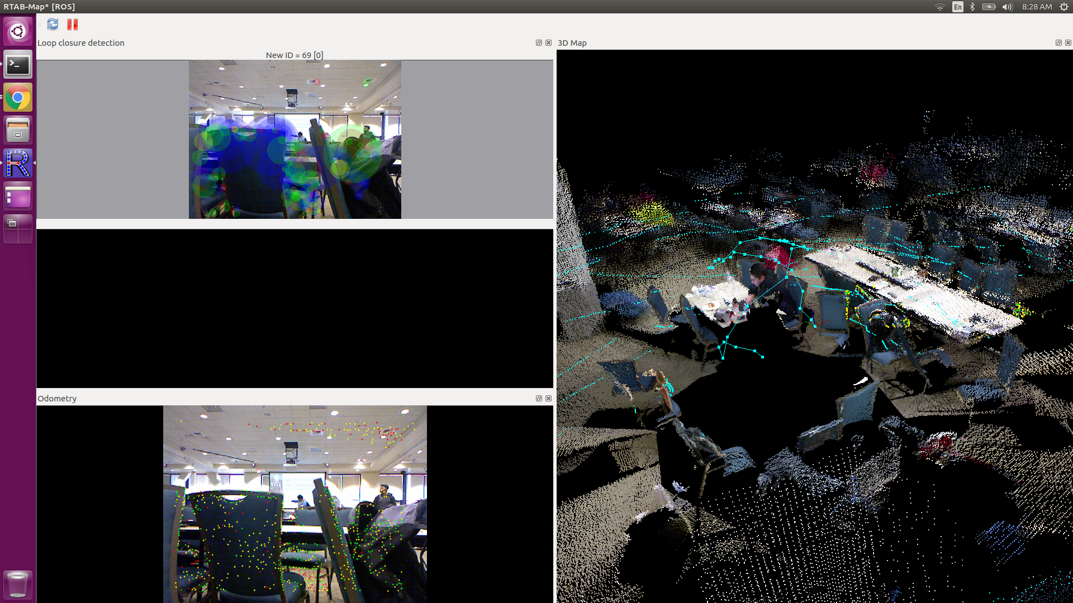The height and width of the screenshot is (603, 1073).
Task: Open the workspace switcher
Action: pyautogui.click(x=18, y=229)
